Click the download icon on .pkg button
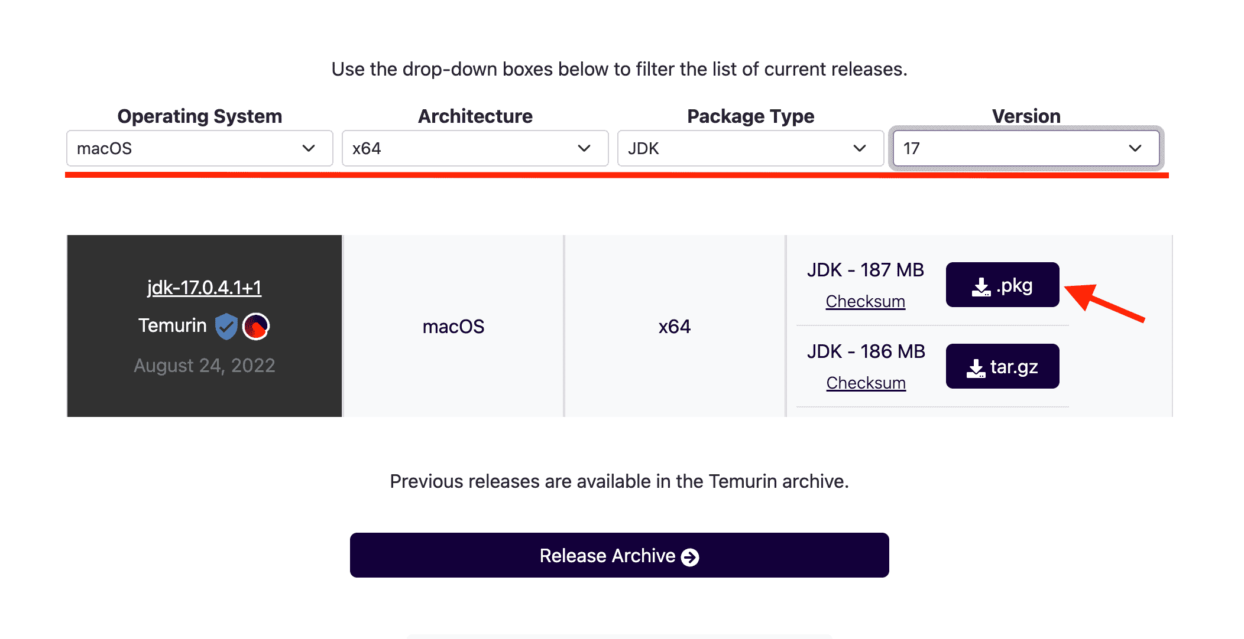 tap(981, 285)
